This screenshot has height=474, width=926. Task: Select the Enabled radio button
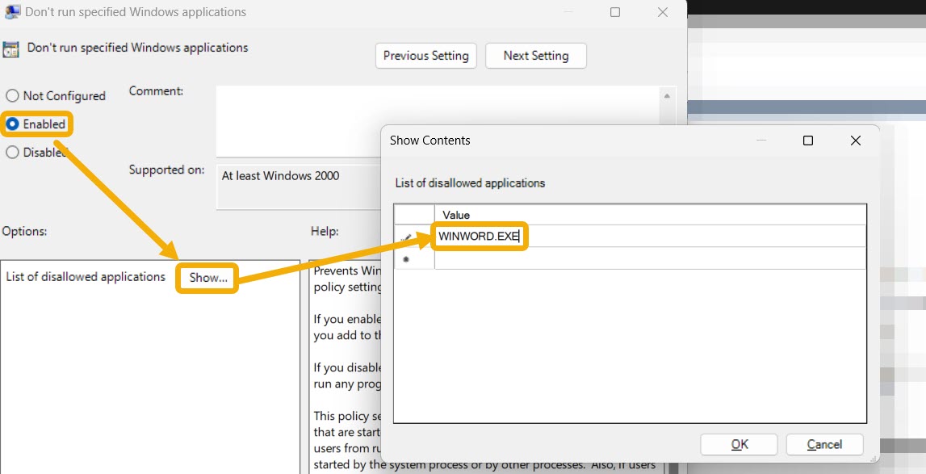click(11, 124)
